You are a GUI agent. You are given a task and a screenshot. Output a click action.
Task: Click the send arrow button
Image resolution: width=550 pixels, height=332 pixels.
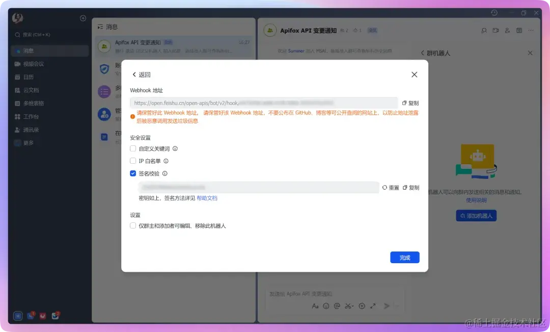pyautogui.click(x=386, y=306)
